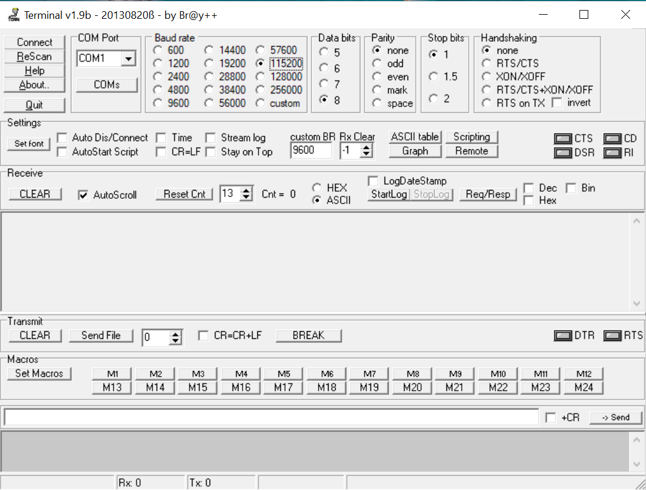
Task: Toggle the Time checkbox
Action: (161, 138)
